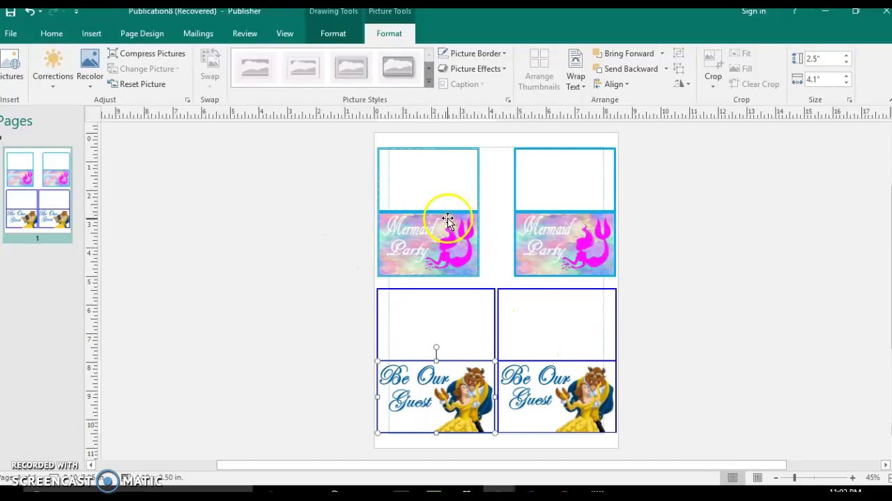Click the horizontal scrollbar
The image size is (892, 501).
501,465
